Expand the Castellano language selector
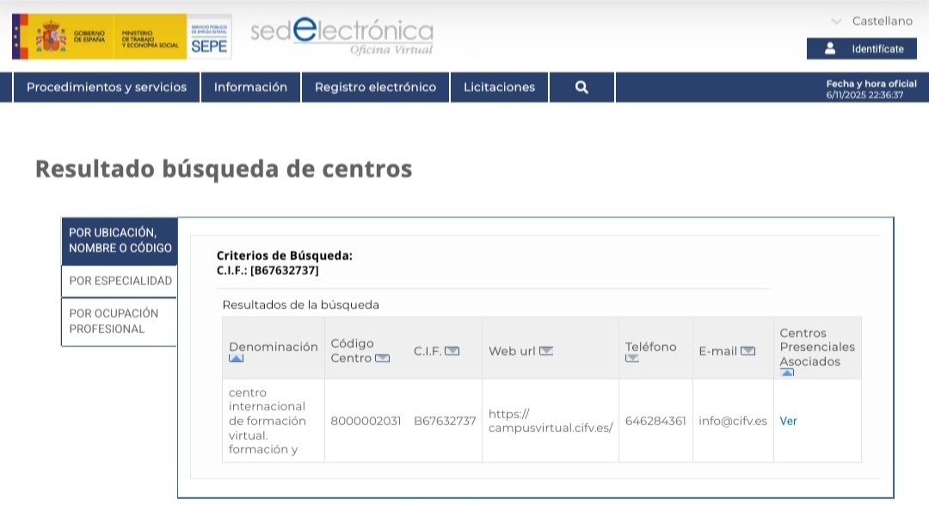 coord(872,21)
